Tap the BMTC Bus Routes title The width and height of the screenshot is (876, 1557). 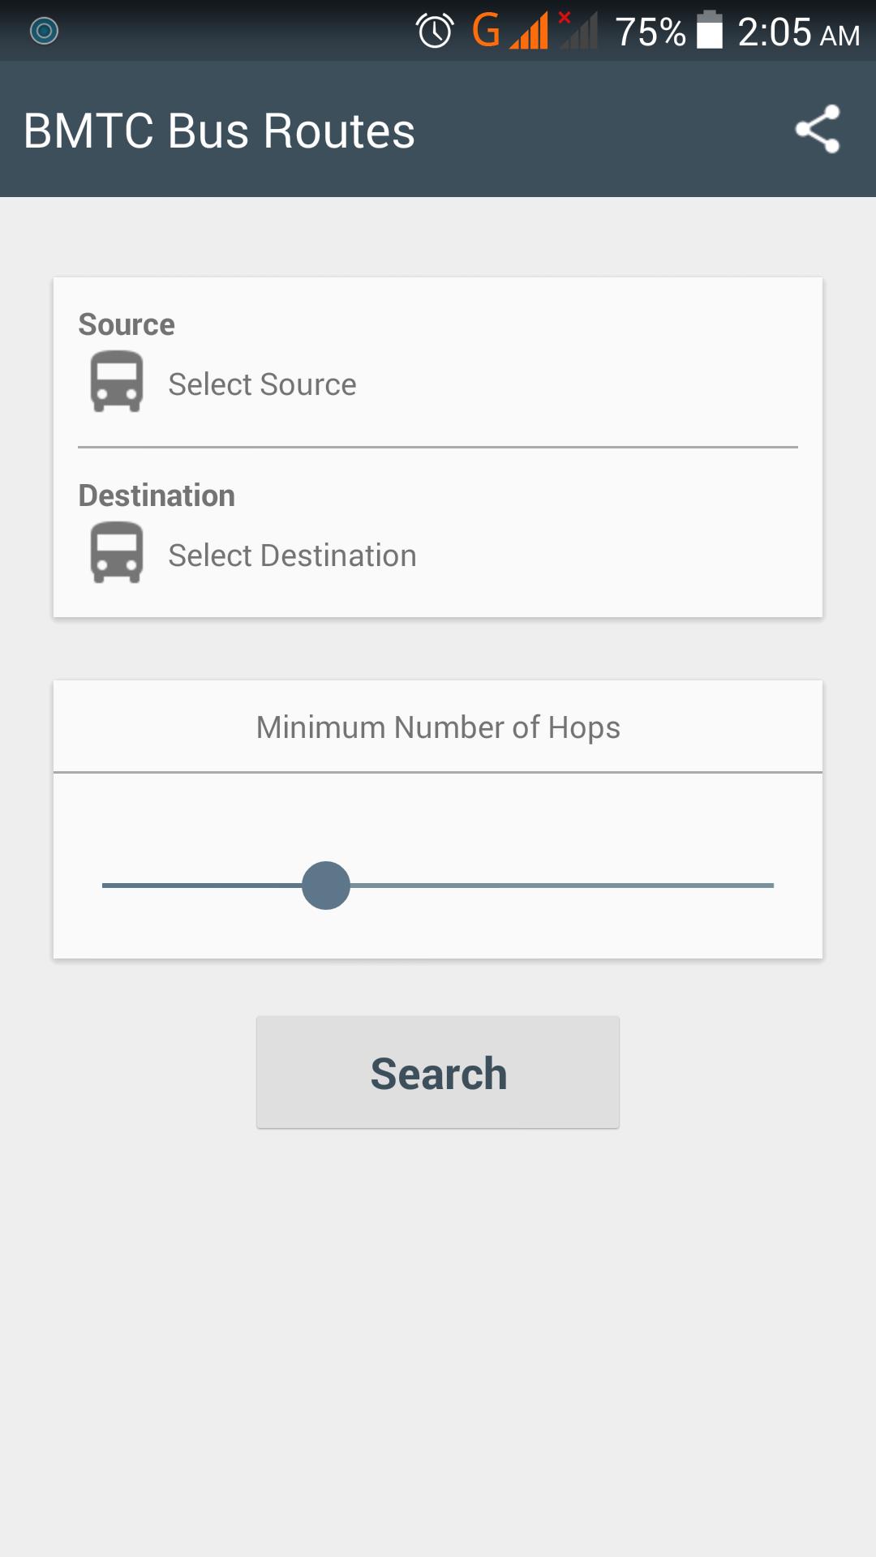[x=219, y=131]
